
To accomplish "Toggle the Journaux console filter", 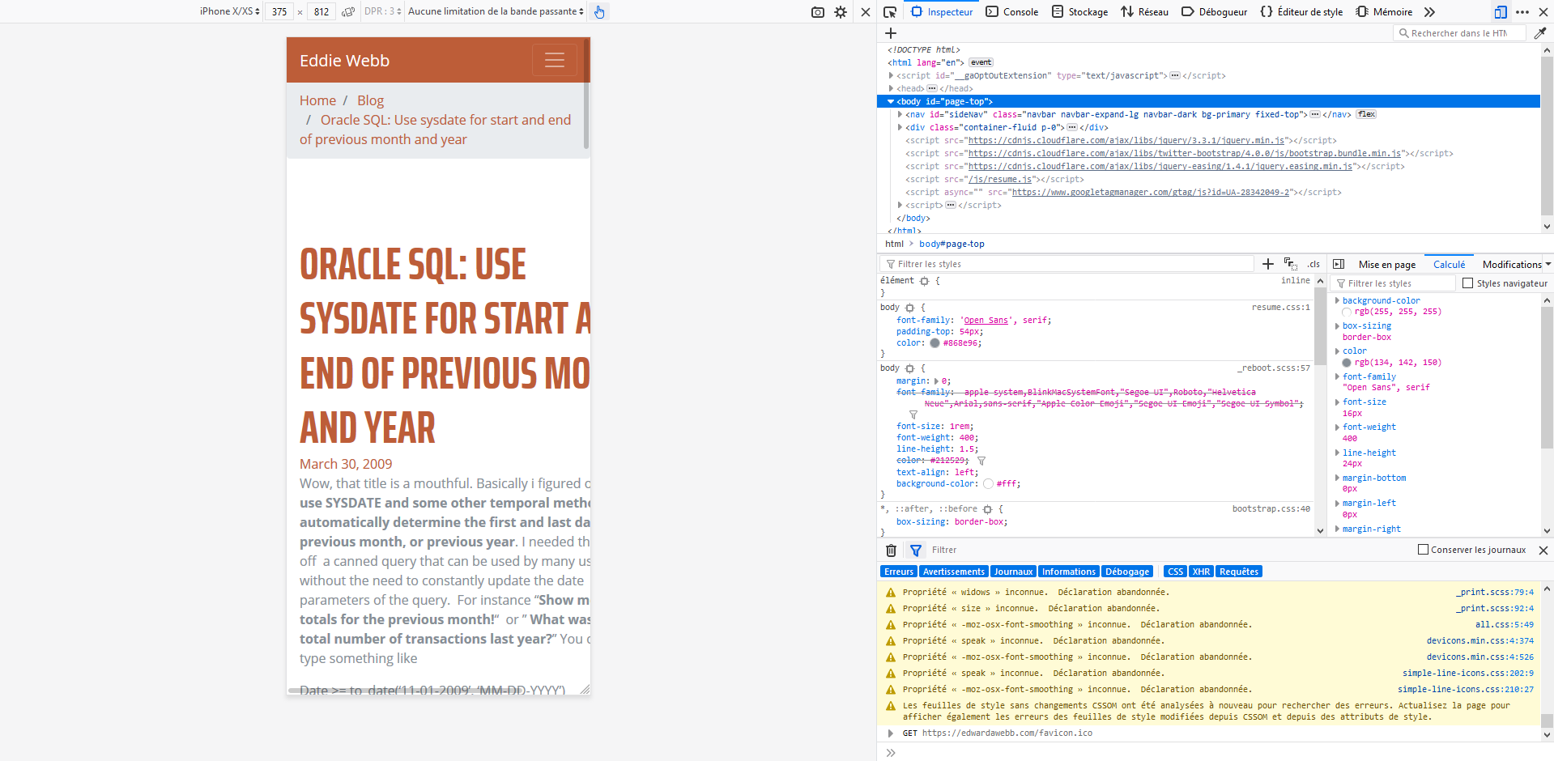I will [x=1013, y=572].
